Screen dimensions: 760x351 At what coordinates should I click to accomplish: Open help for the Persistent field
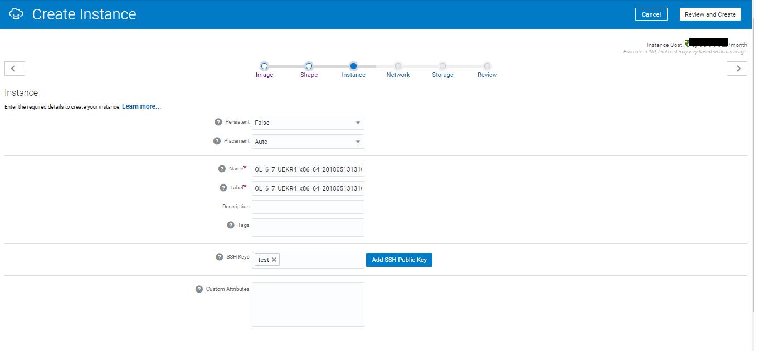tap(217, 122)
